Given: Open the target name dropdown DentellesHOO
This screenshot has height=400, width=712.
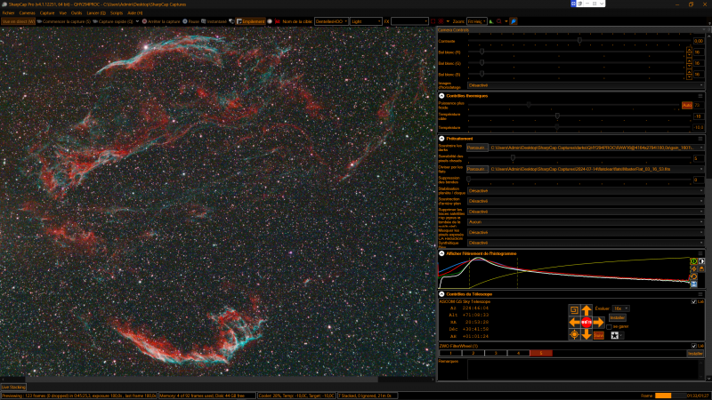Looking at the screenshot, I should pyautogui.click(x=331, y=21).
